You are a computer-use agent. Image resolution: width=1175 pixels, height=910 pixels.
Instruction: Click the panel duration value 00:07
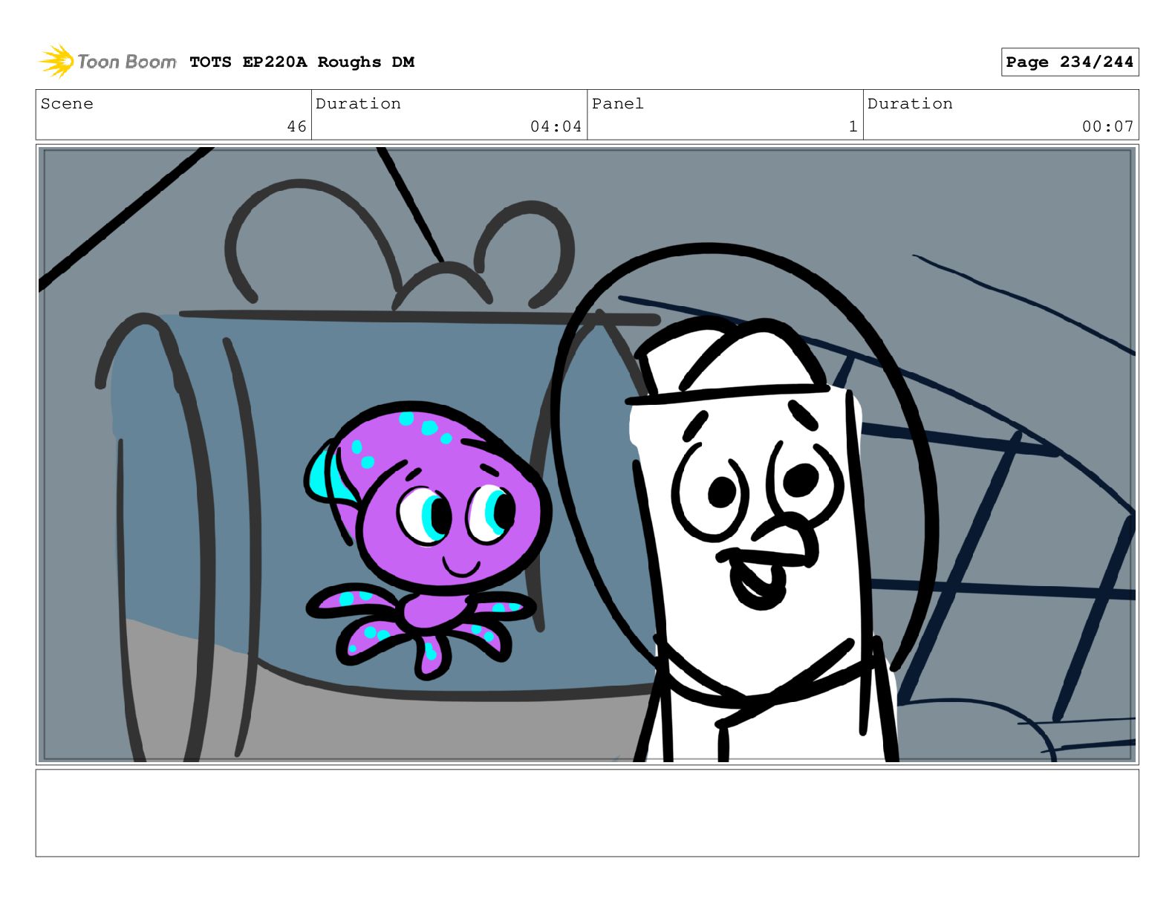click(1107, 127)
